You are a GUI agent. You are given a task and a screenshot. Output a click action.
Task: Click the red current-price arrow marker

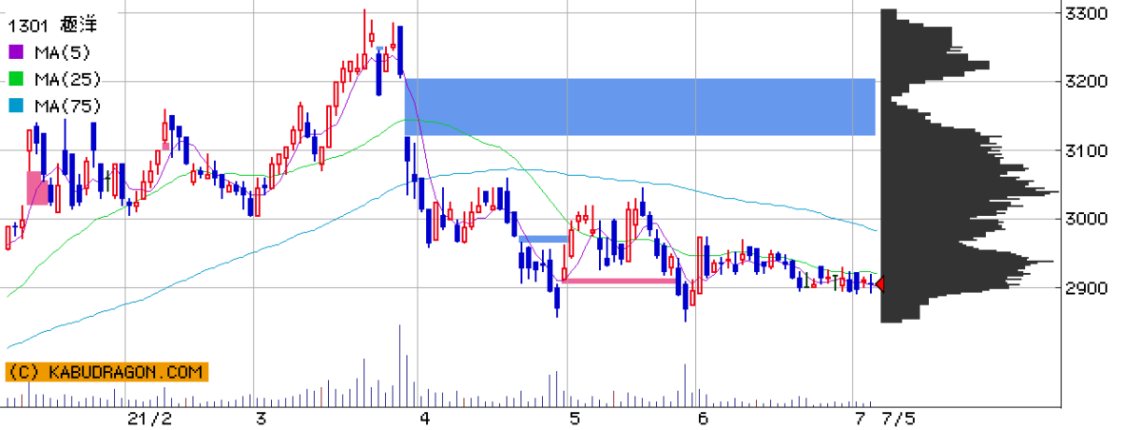click(x=880, y=283)
